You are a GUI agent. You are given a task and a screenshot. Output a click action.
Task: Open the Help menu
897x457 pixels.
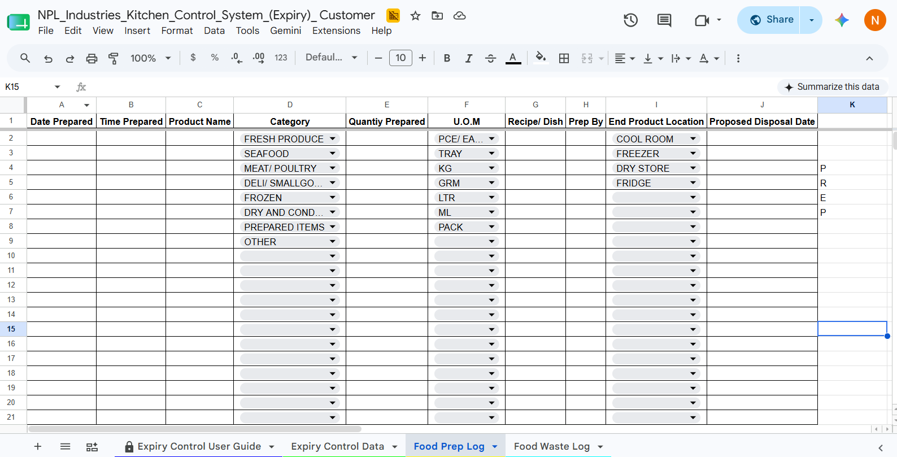[381, 31]
